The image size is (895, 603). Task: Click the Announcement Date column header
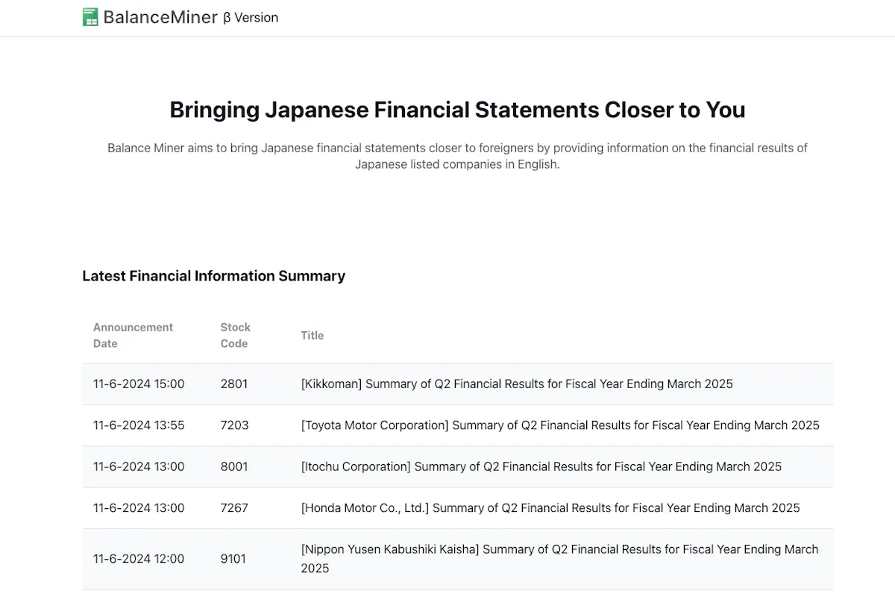click(133, 336)
